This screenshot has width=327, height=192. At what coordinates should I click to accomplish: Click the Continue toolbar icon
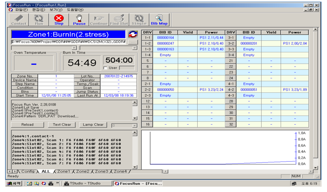click(99, 20)
